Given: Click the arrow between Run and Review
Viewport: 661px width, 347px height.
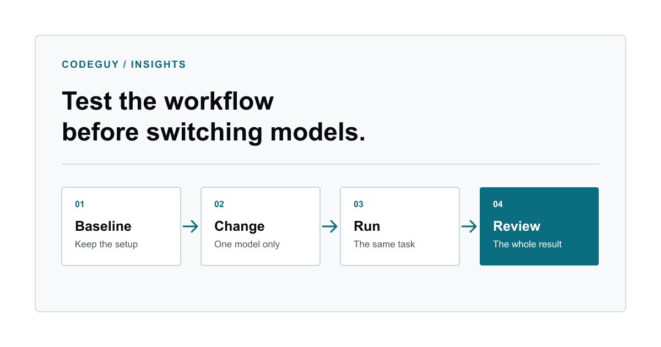Looking at the screenshot, I should (x=469, y=226).
